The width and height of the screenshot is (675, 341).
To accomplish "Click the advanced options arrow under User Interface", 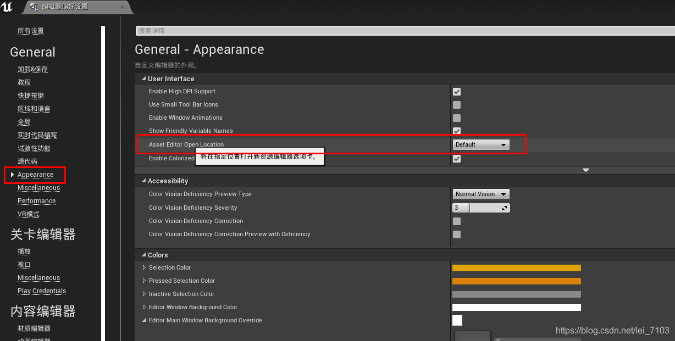I will click(x=586, y=170).
